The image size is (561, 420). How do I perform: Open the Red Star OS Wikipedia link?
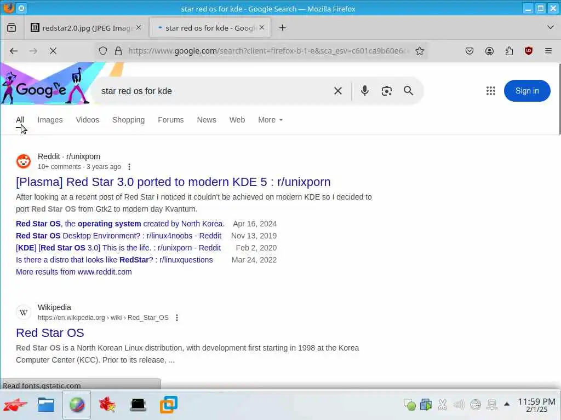(x=50, y=333)
